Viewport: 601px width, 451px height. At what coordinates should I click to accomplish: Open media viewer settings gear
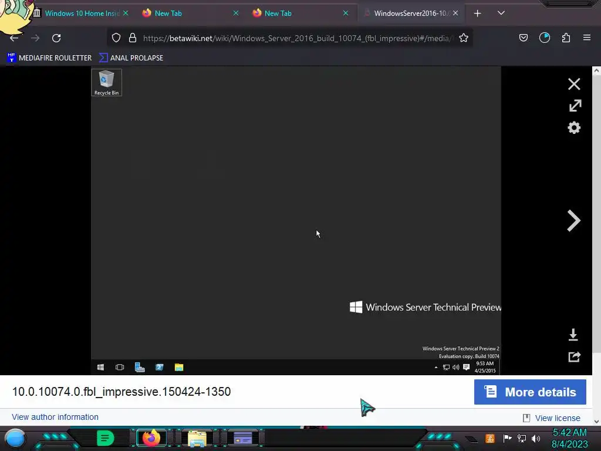[574, 127]
